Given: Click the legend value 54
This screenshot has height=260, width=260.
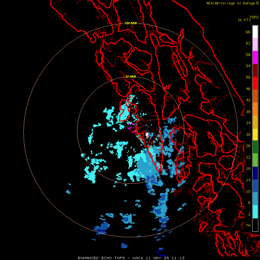Looking at the screenshot, I should click(248, 66).
